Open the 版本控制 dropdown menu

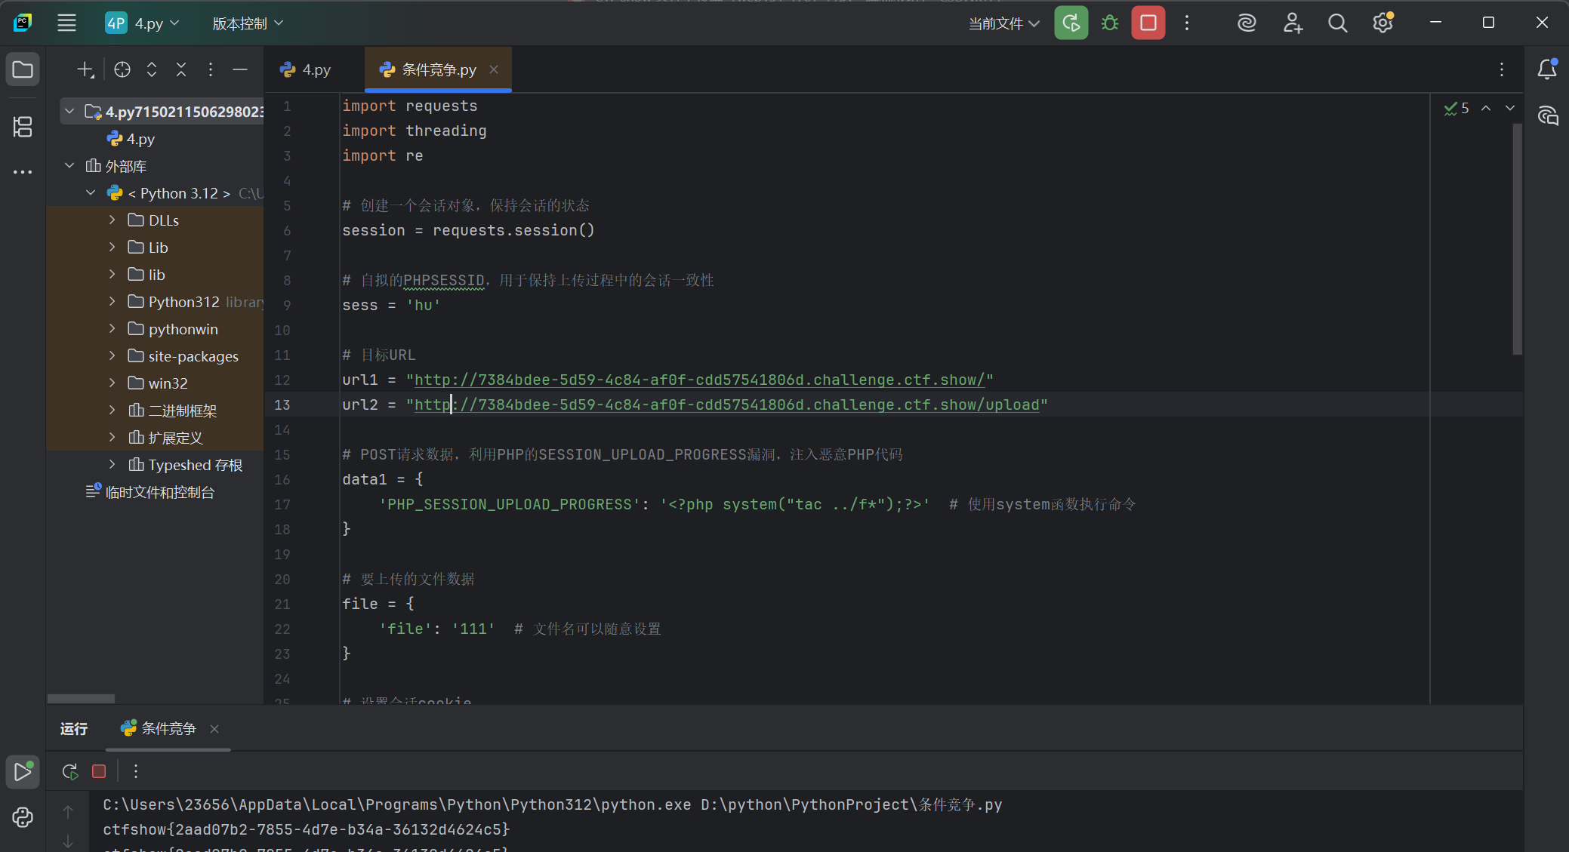tap(248, 23)
